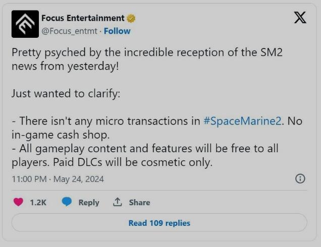The image size is (321, 247).
Task: Click the blue reply bubble icon
Action: pos(67,202)
